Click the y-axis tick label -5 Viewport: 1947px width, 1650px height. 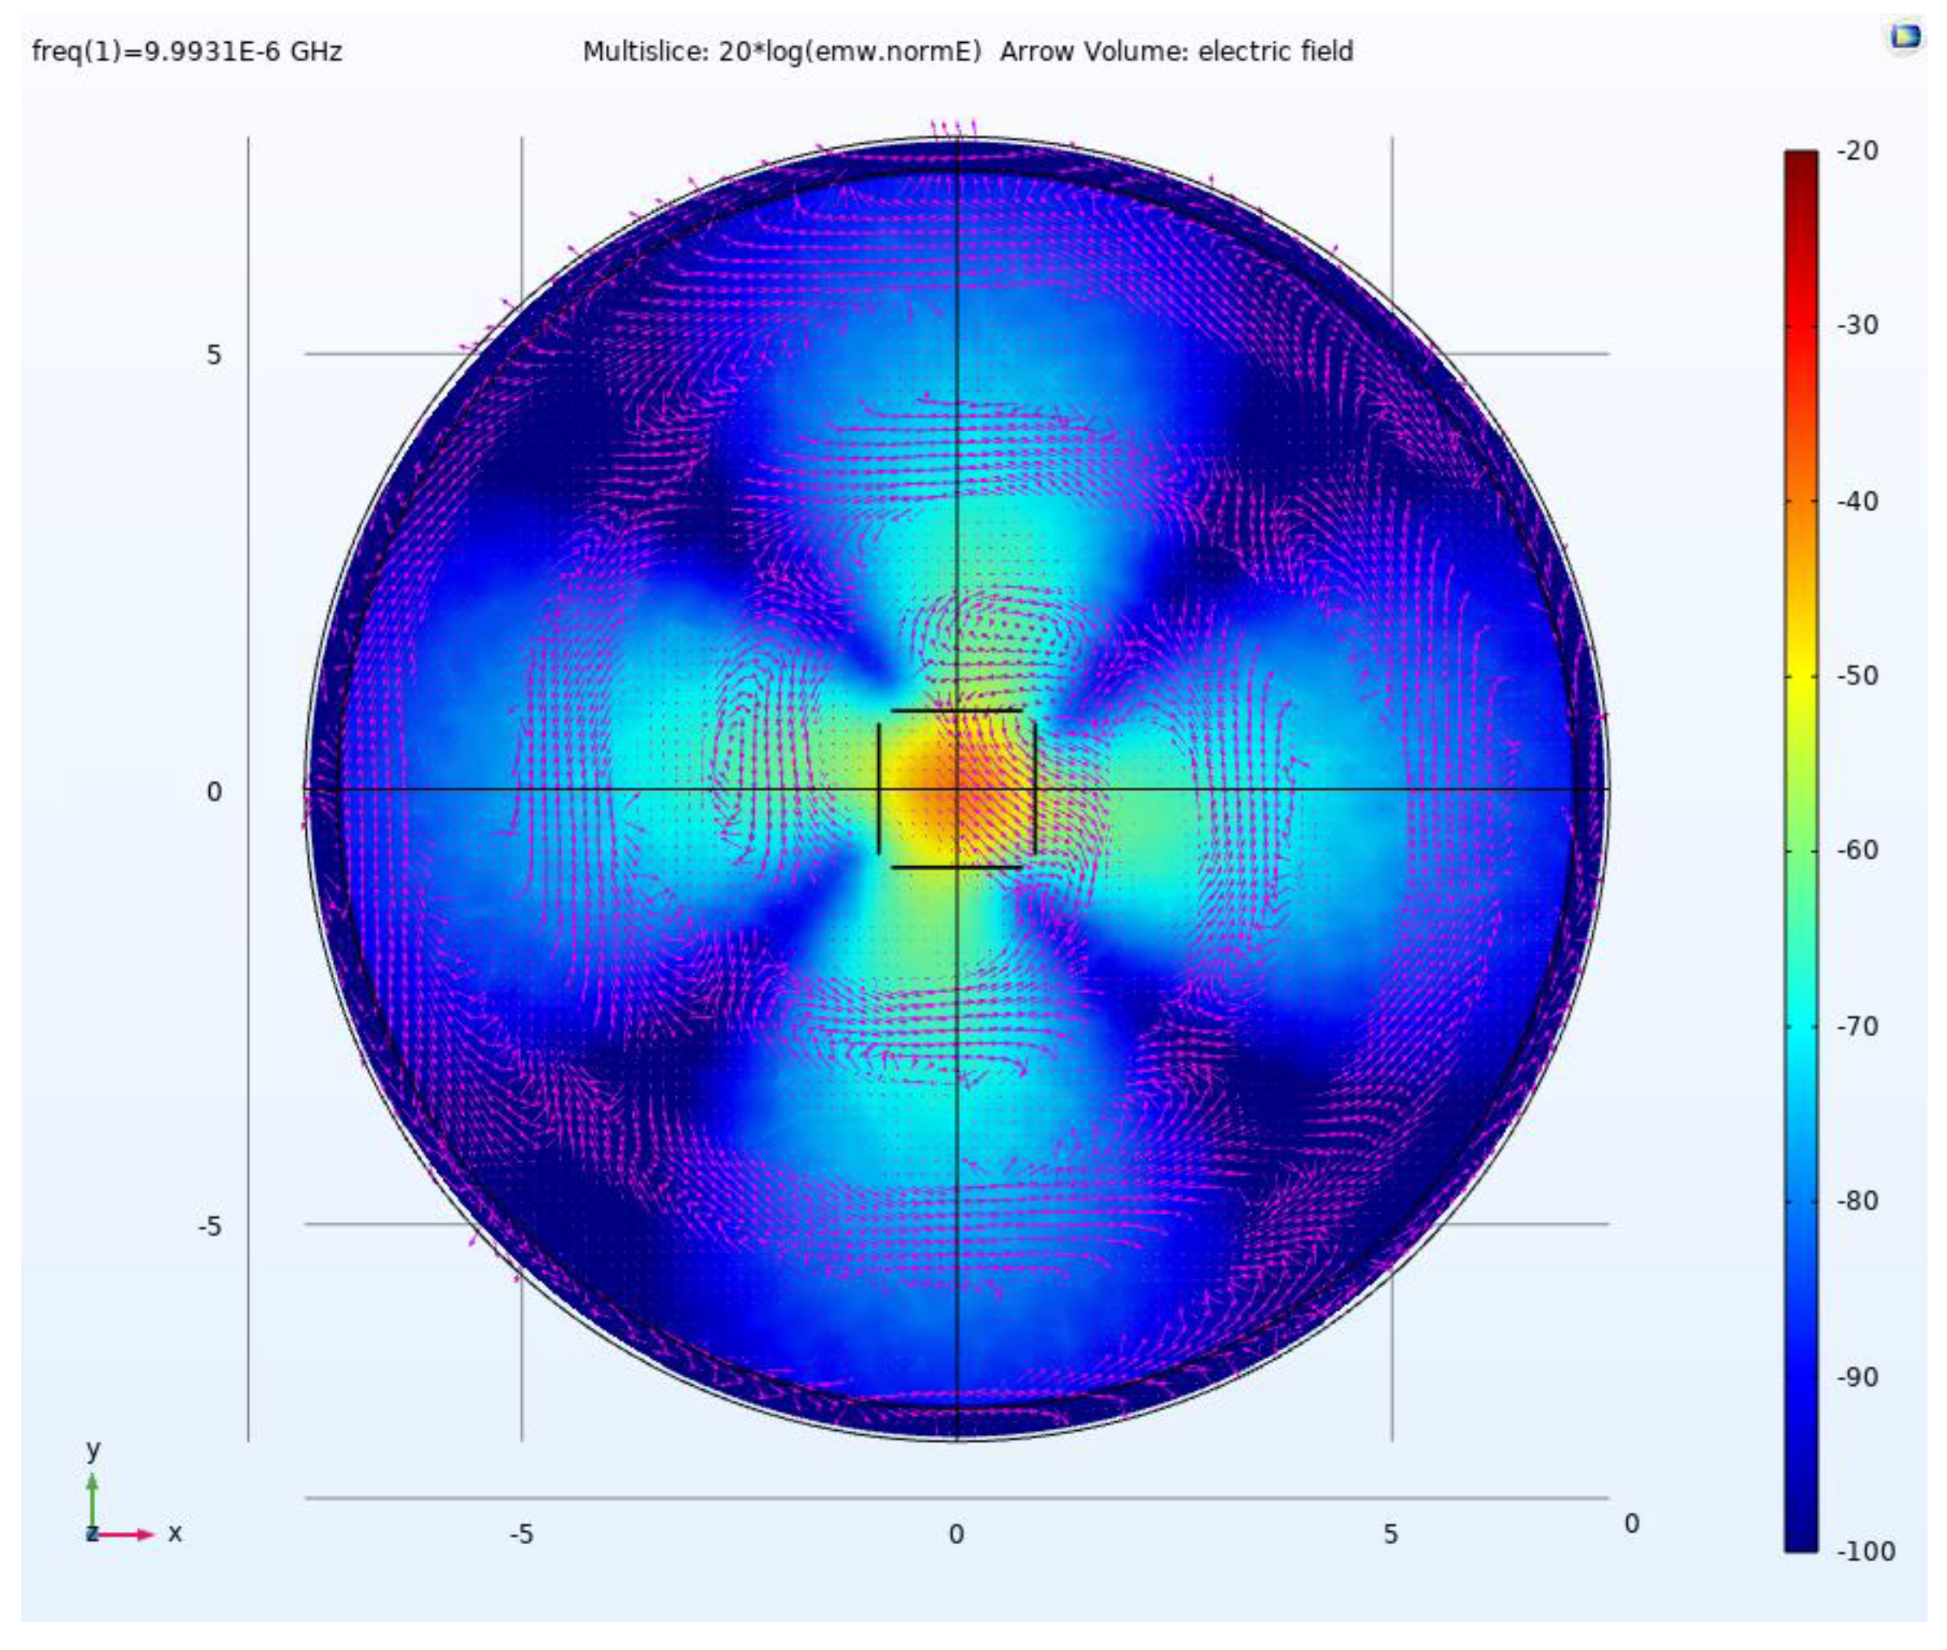(209, 1227)
